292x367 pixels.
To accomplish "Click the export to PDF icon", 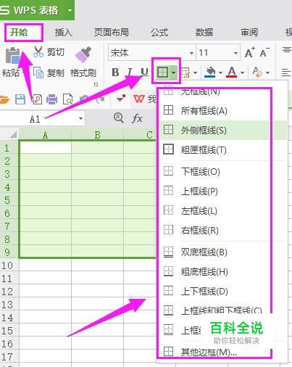I will [37, 99].
